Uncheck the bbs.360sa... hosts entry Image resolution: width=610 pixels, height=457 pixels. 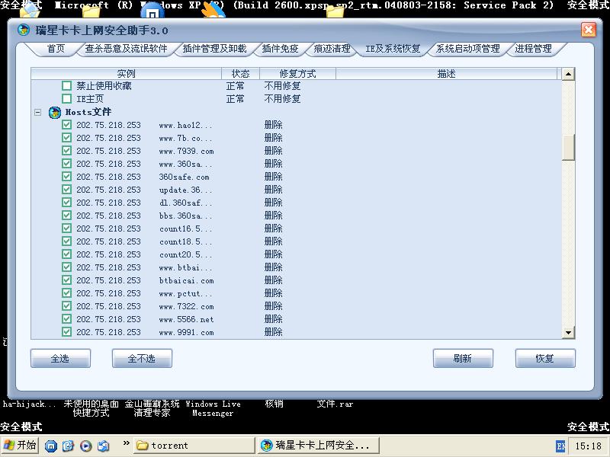67,216
